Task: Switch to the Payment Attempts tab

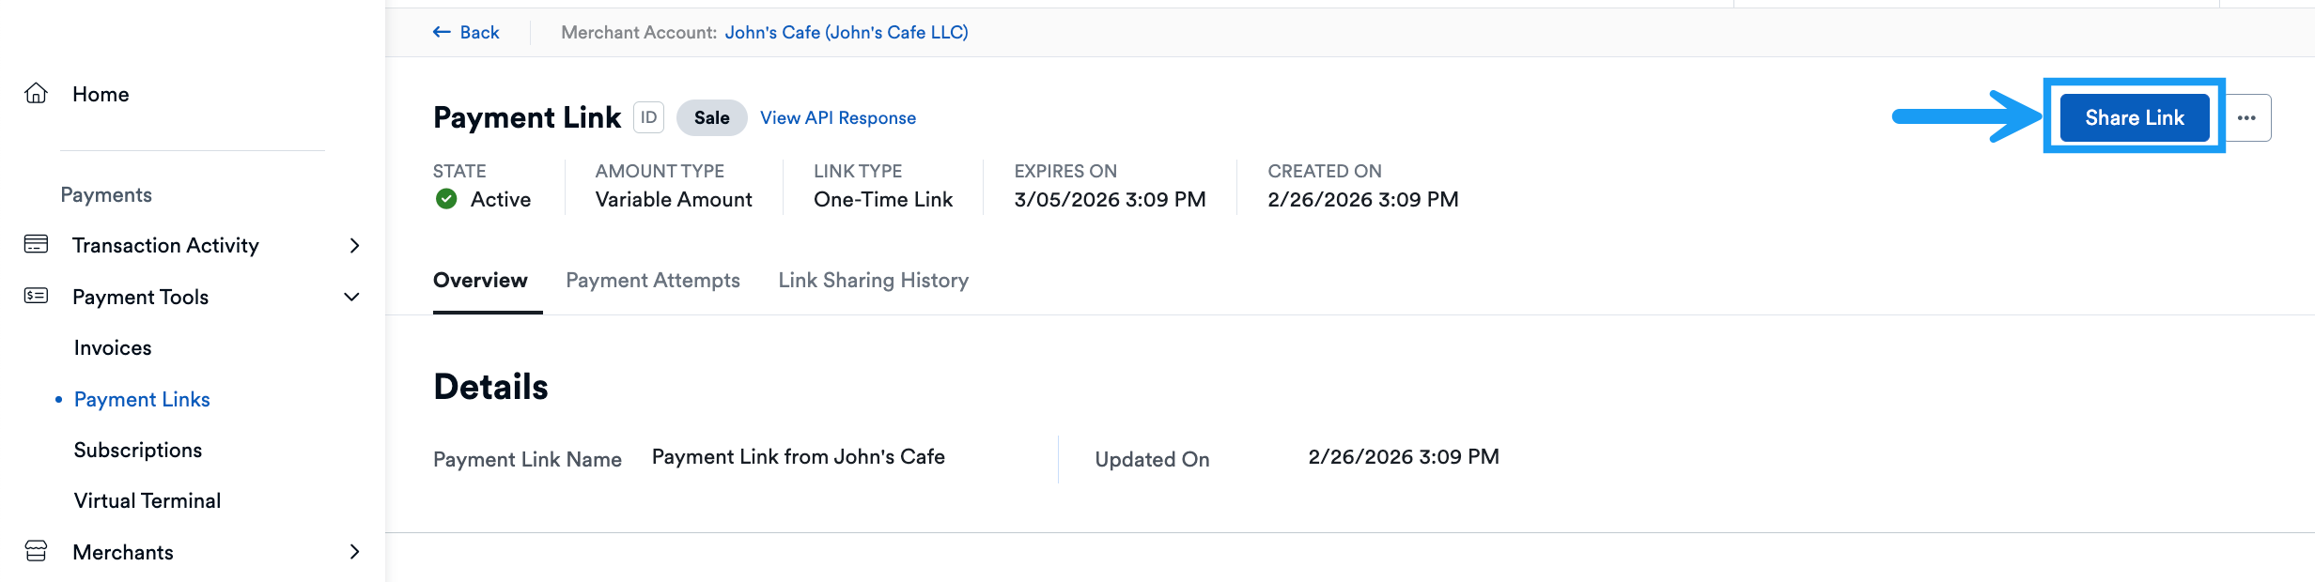Action: click(653, 280)
